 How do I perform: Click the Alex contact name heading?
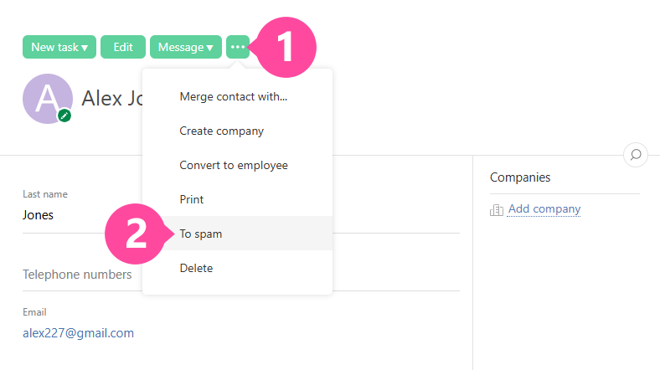[112, 99]
